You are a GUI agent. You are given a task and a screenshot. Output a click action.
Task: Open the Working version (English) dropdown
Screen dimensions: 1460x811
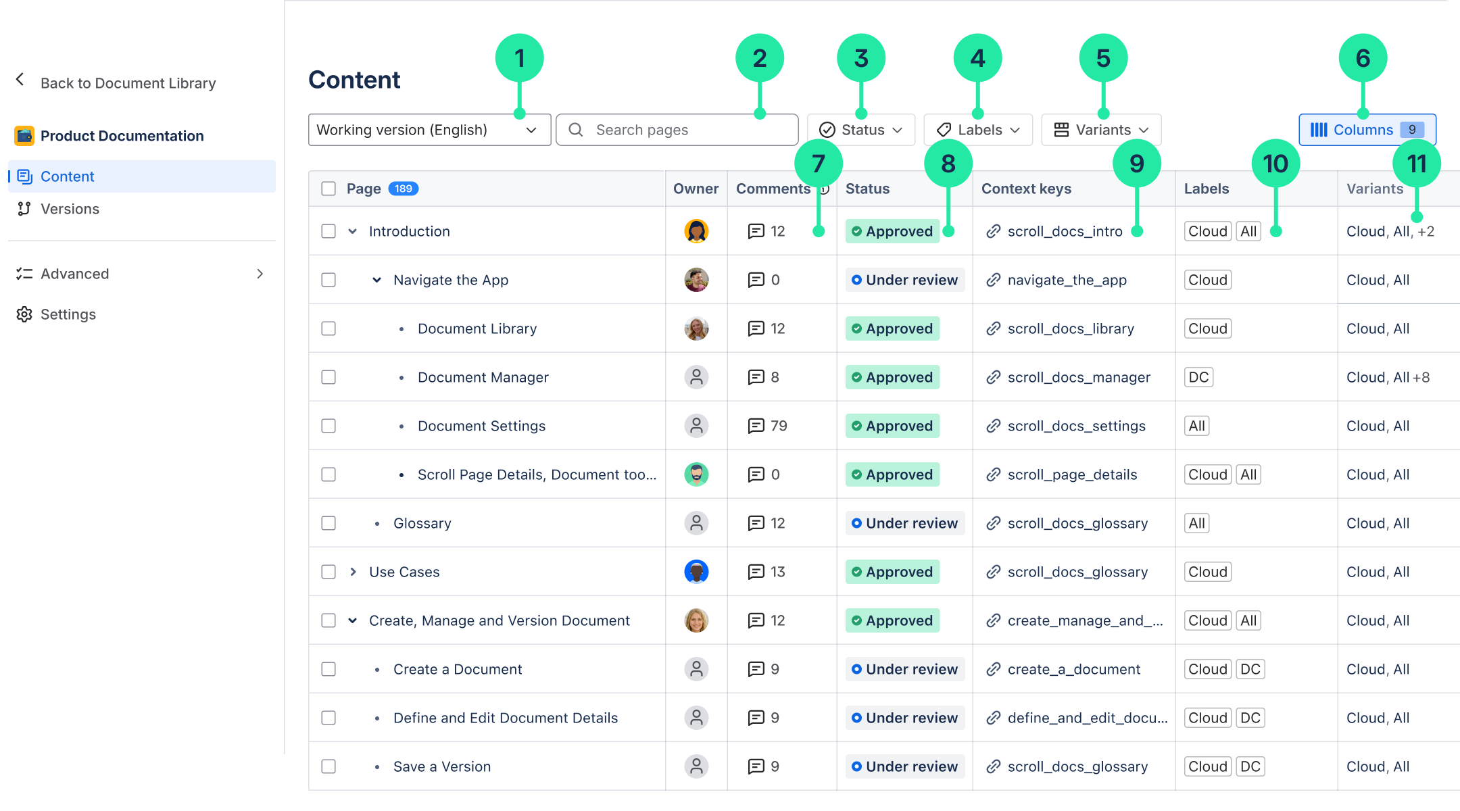coord(429,130)
